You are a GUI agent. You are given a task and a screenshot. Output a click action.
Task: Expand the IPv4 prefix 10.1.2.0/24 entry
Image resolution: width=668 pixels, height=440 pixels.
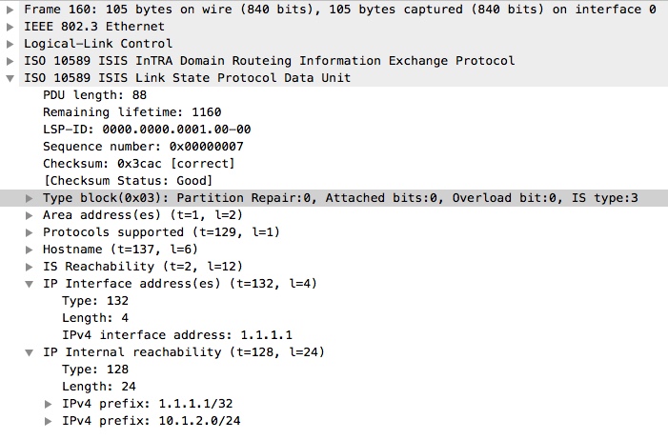click(x=49, y=421)
